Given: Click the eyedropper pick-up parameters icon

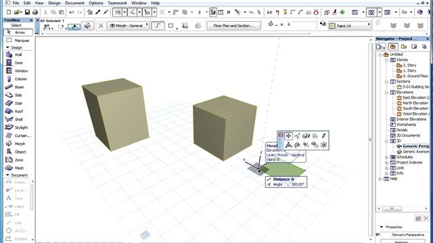Looking at the screenshot, I should pyautogui.click(x=97, y=12).
